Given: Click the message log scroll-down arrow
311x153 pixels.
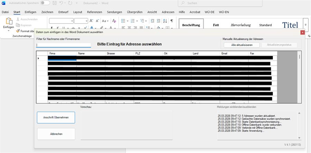Looking at the screenshot, I should tap(299, 138).
